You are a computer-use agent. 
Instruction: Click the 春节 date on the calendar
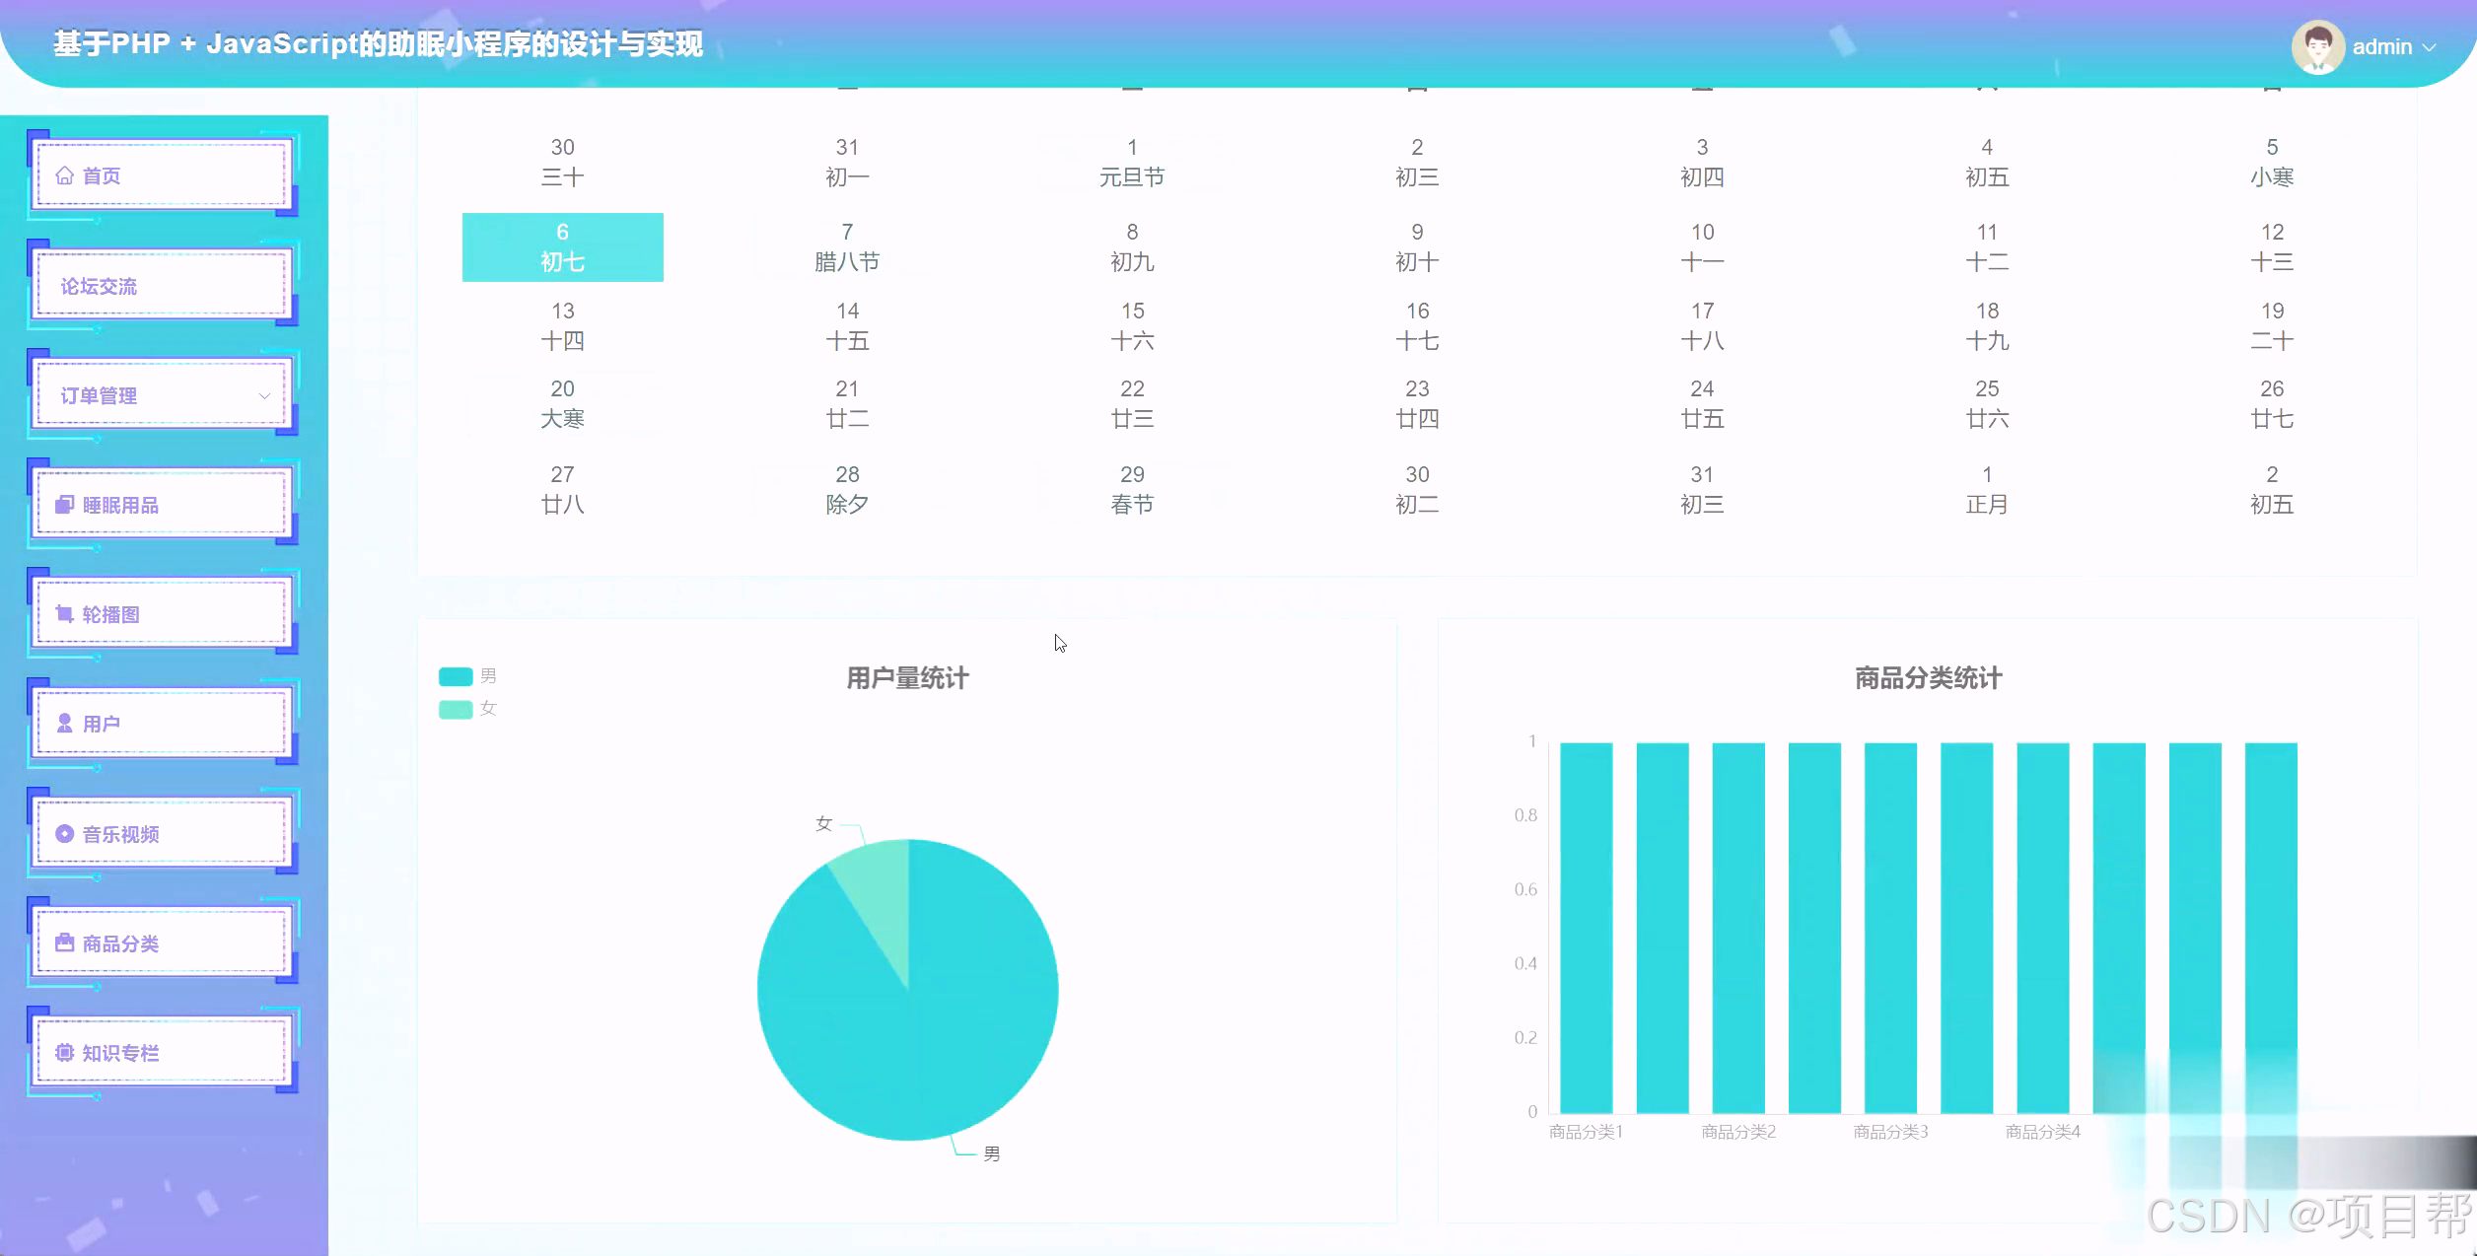(1132, 490)
